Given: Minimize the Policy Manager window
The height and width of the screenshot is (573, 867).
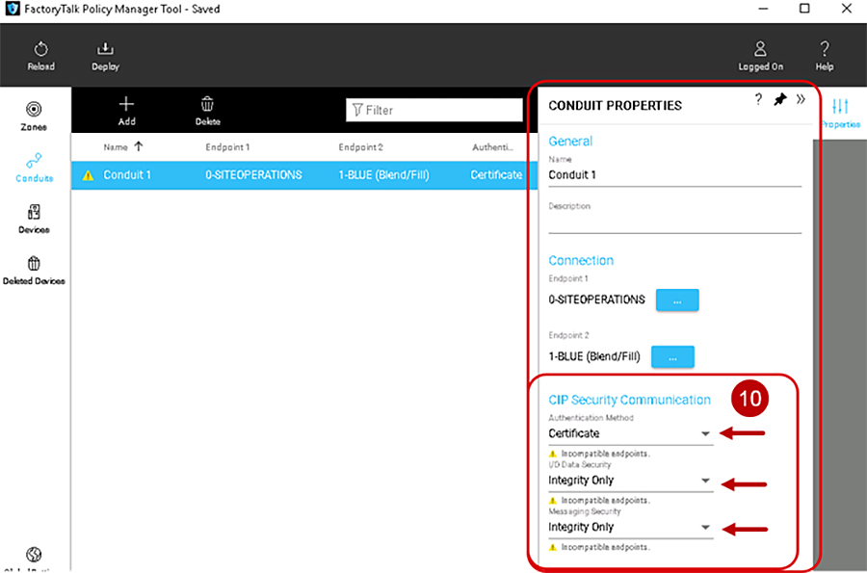Looking at the screenshot, I should click(x=763, y=9).
